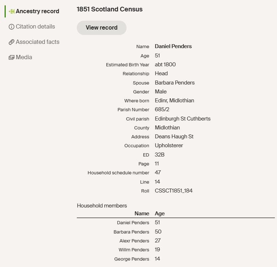Click the roll value CSSCT1851_184

coord(174,191)
